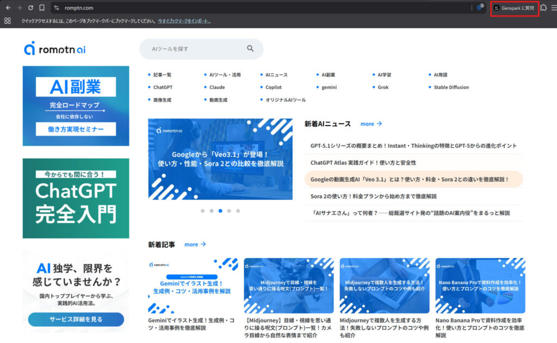Click the shield icon with the badge
This screenshot has width=557, height=343.
[479, 8]
